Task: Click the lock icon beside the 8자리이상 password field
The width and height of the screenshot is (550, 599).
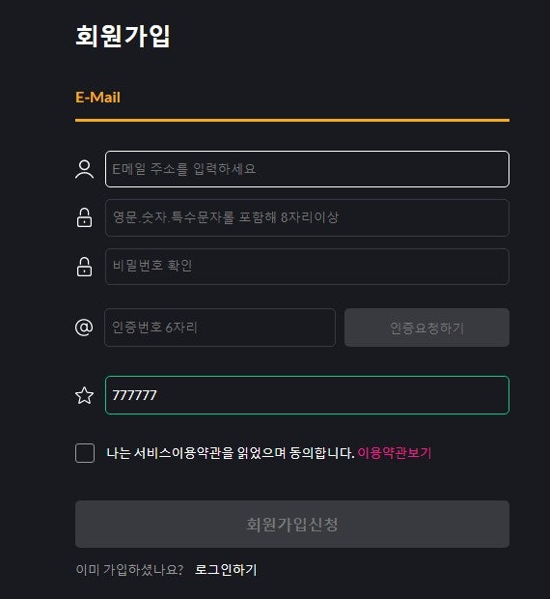Action: (x=84, y=217)
